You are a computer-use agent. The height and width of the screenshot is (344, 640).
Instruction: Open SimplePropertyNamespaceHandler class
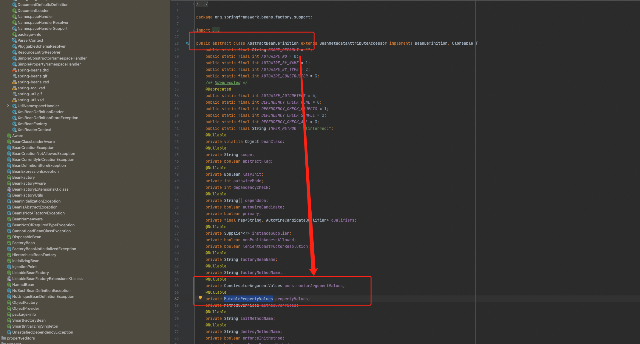point(49,64)
